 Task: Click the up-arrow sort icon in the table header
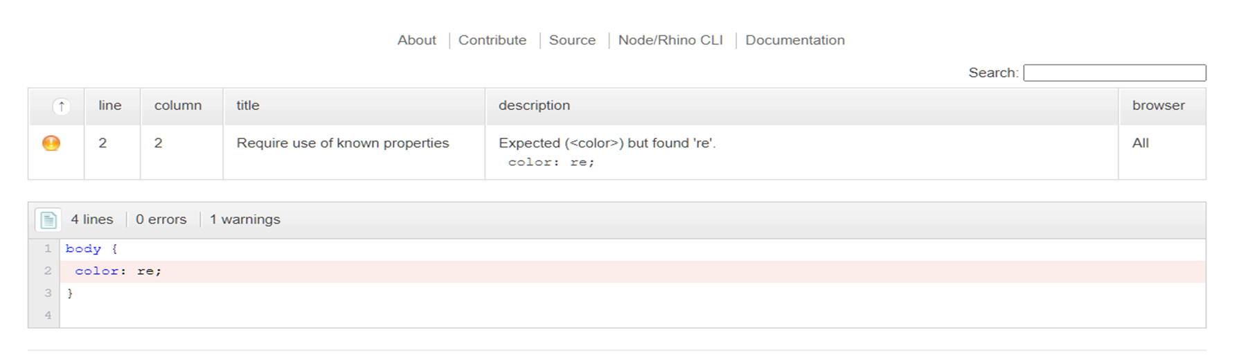[x=61, y=106]
